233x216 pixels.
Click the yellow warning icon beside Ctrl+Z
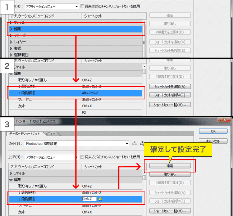click(x=100, y=199)
